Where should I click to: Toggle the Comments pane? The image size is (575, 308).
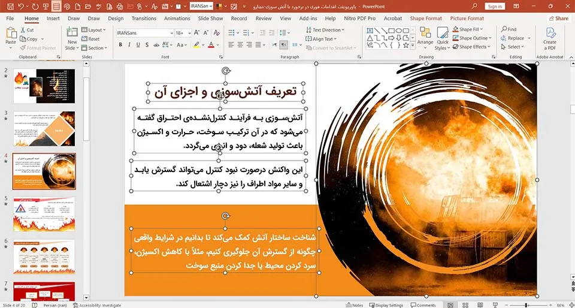point(423,305)
